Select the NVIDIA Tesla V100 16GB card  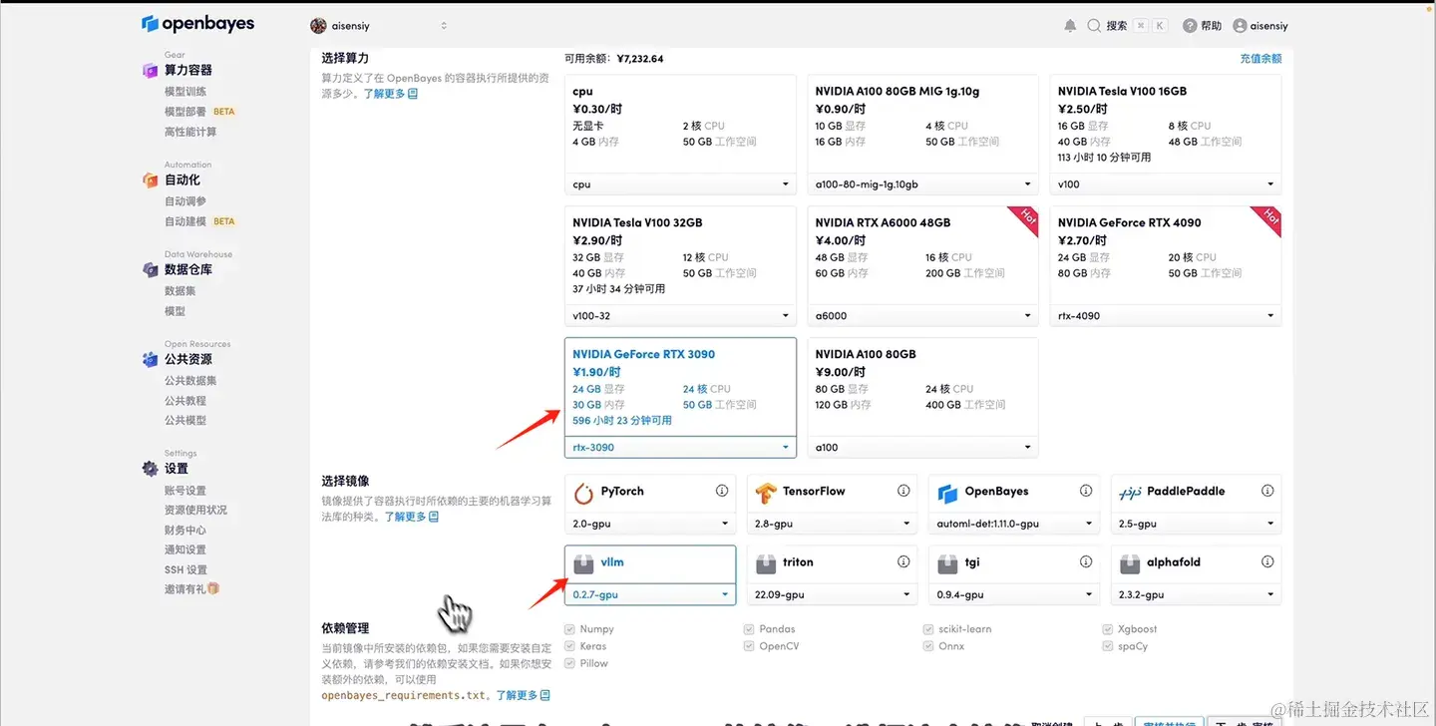tap(1166, 134)
